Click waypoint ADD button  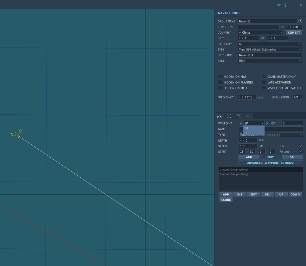point(249,157)
